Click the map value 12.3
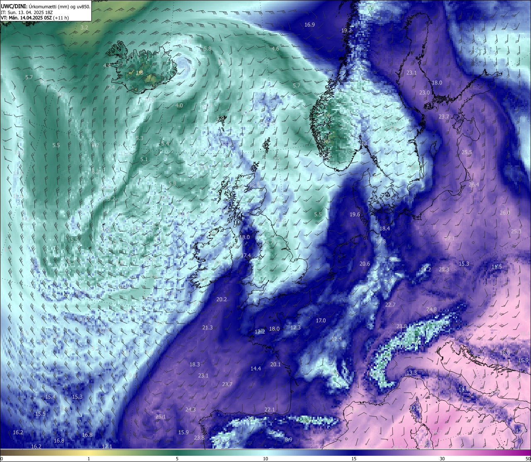The image size is (531, 462). [x=295, y=328]
